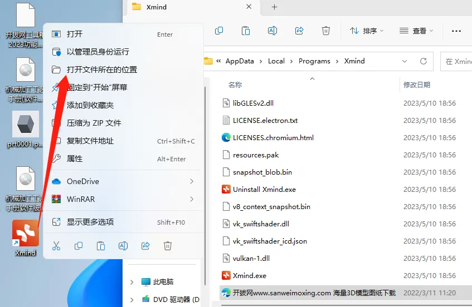472x307 pixels.
Task: Click the breadcrumb overflow chevron before AppData
Action: point(218,61)
